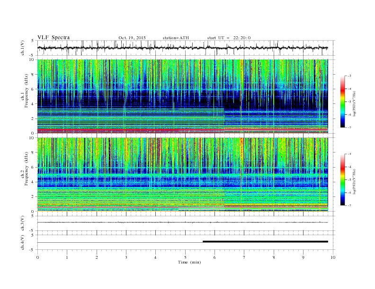
Task: Select the "start UT = 22:20:0" text
Action: point(229,38)
